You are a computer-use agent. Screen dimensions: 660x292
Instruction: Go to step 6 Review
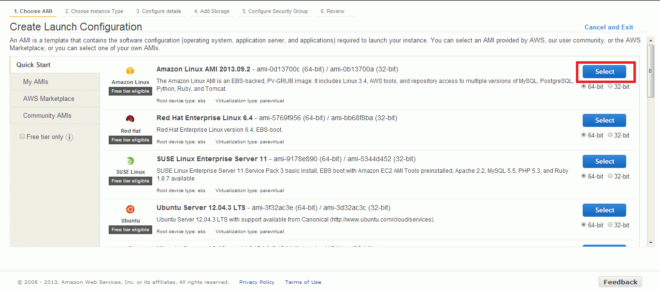332,11
